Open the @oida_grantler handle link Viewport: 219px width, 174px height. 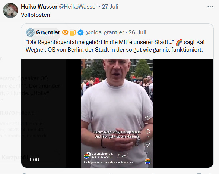point(105,32)
